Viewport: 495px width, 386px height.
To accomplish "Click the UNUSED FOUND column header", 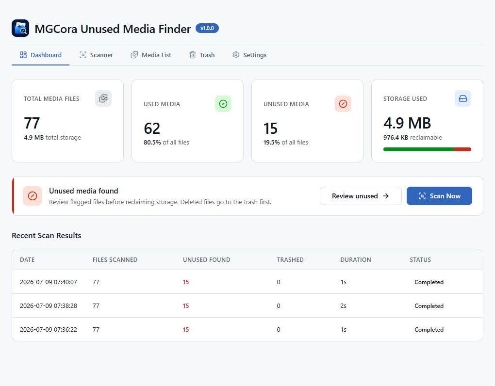I will pos(206,259).
